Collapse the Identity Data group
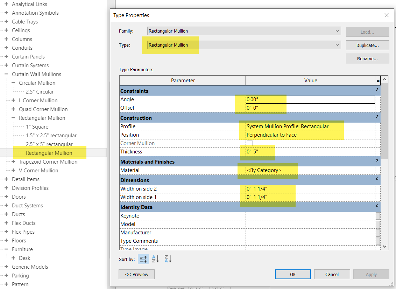The width and height of the screenshot is (396, 289). (x=377, y=207)
